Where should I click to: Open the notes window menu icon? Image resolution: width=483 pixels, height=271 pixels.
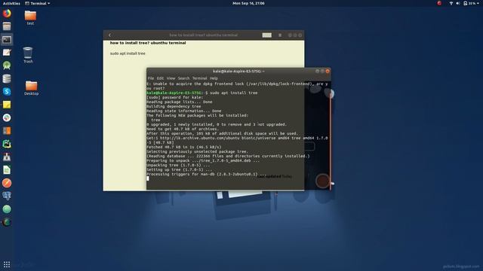tap(280, 35)
